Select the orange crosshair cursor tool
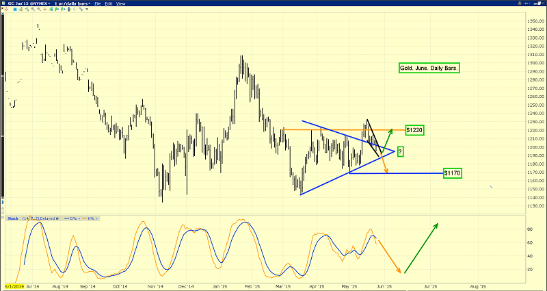The height and width of the screenshot is (291, 547). point(45,9)
